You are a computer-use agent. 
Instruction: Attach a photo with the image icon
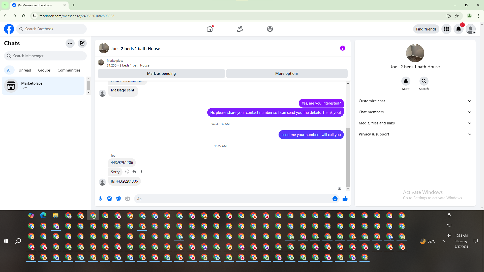click(x=109, y=199)
